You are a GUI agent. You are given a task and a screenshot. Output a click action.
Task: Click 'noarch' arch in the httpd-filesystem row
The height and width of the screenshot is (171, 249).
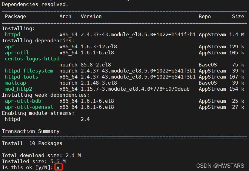click(68, 71)
